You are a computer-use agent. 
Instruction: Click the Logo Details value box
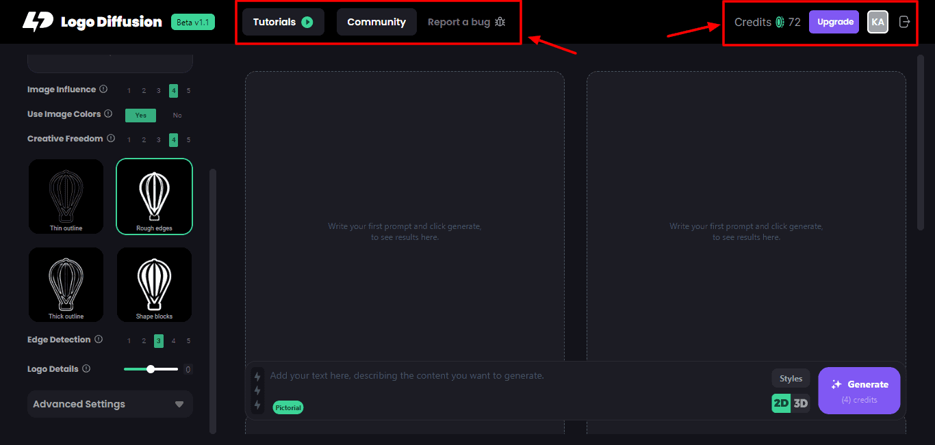pos(188,369)
